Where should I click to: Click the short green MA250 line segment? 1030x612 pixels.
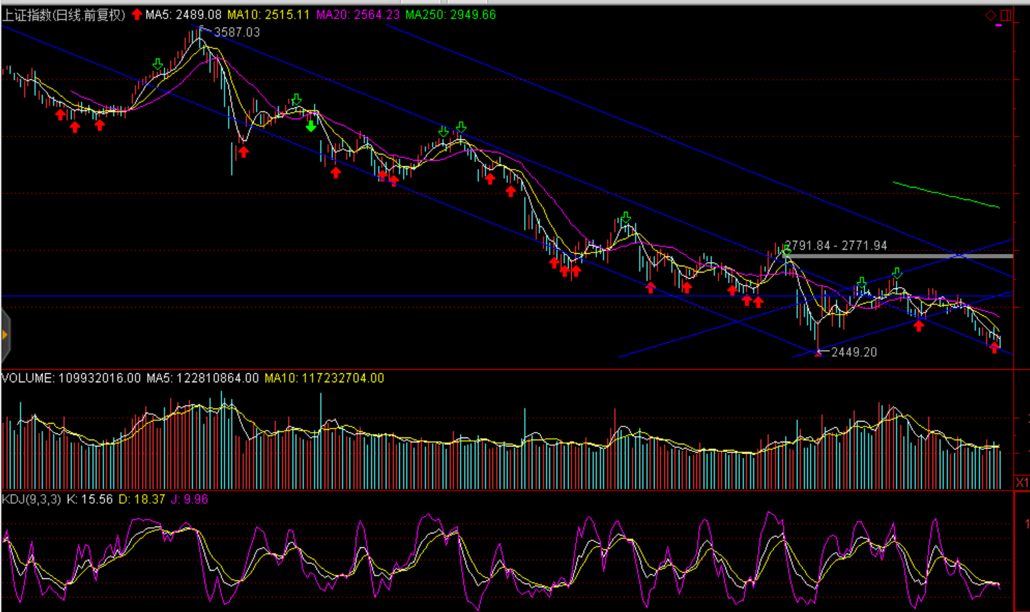coord(946,195)
